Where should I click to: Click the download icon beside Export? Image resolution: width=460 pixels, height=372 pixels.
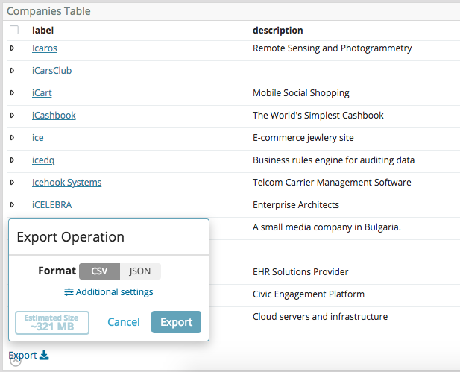click(44, 356)
